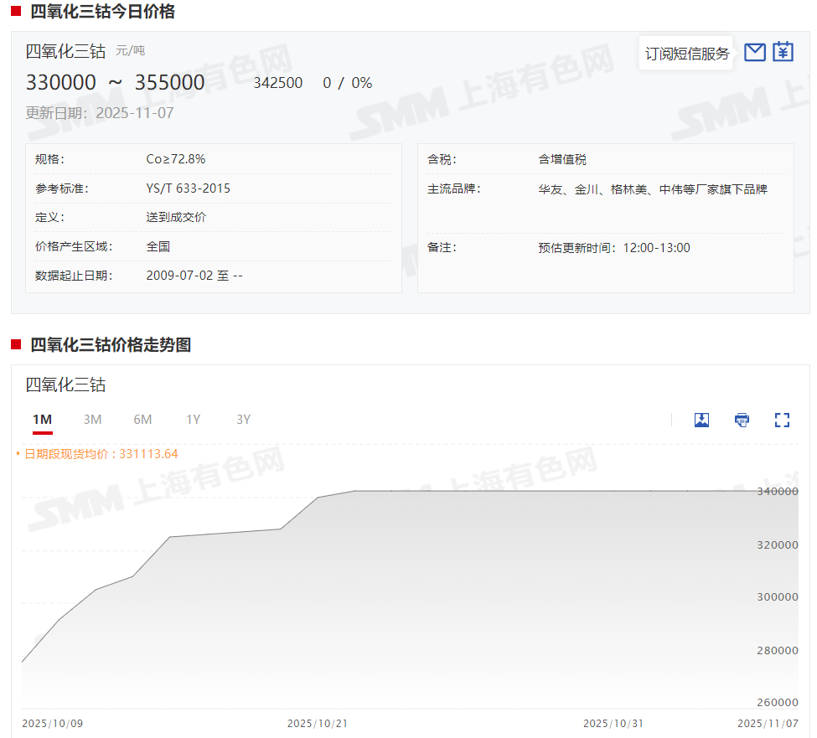Download the chart as an image

(701, 420)
